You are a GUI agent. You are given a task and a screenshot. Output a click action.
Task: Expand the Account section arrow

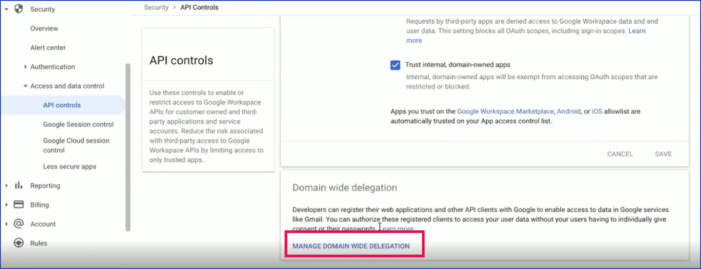[x=7, y=224]
